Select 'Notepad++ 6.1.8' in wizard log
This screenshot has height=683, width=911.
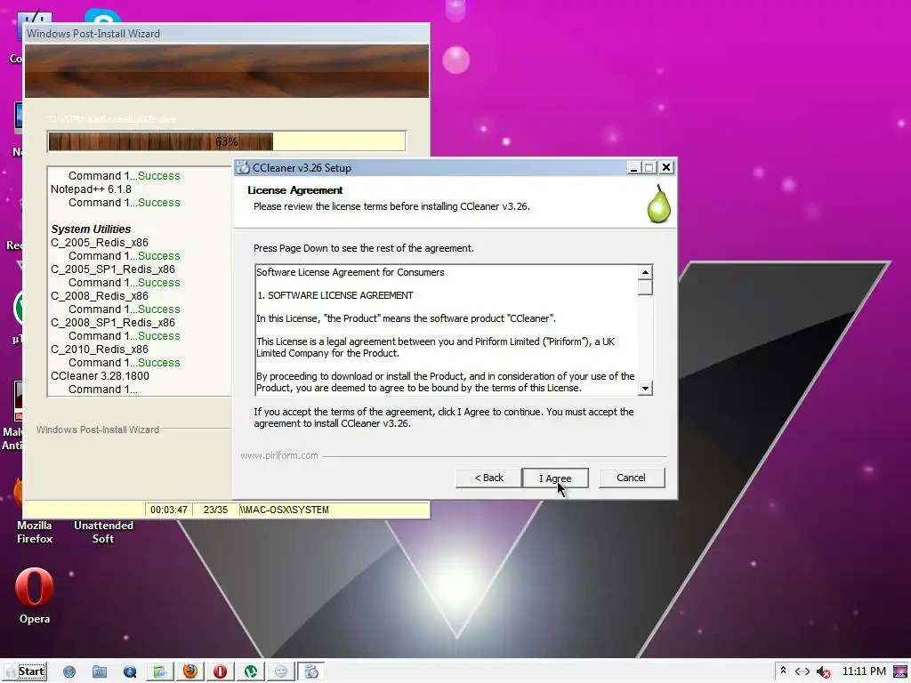92,189
